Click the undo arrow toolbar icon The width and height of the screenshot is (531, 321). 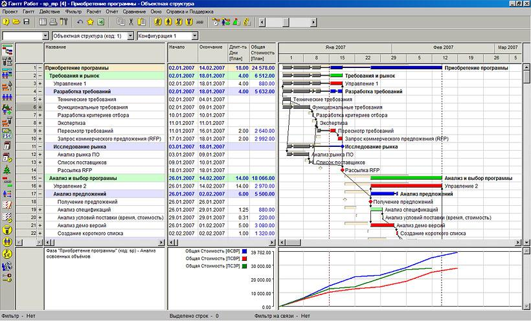coord(80,22)
